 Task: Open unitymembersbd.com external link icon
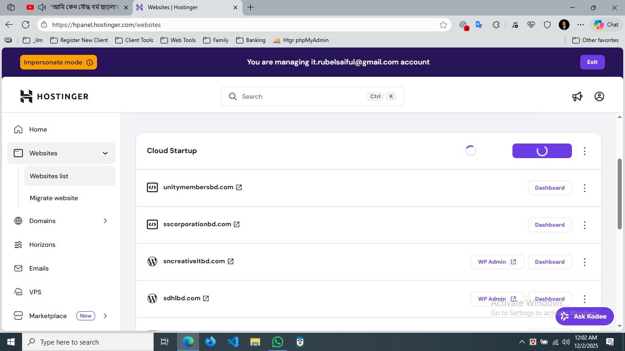tap(239, 187)
